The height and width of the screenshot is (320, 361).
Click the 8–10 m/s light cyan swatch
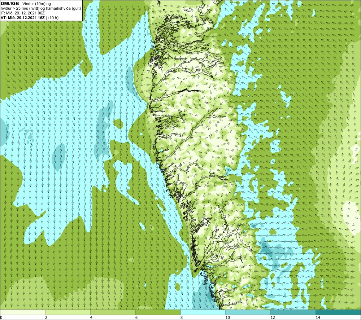coord(203,312)
